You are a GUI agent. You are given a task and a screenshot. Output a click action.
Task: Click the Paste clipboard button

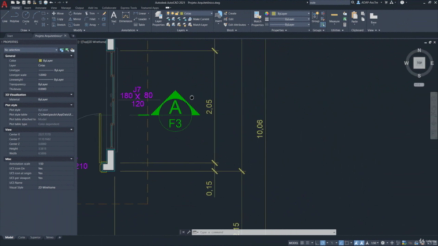coord(355,17)
